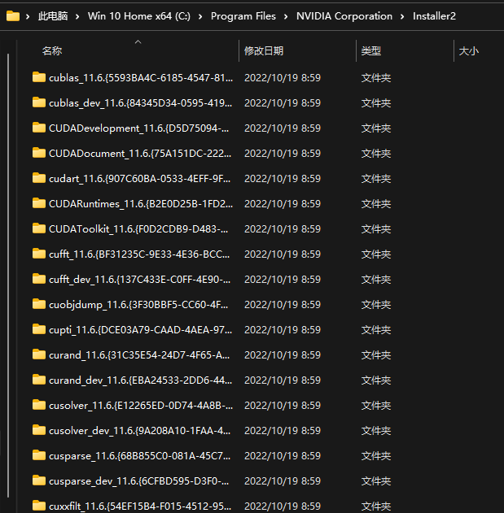Screen dimensions: 504x513
Task: Click date 2022/10/19 8:59 in cublas_11.6 row
Action: pos(283,78)
